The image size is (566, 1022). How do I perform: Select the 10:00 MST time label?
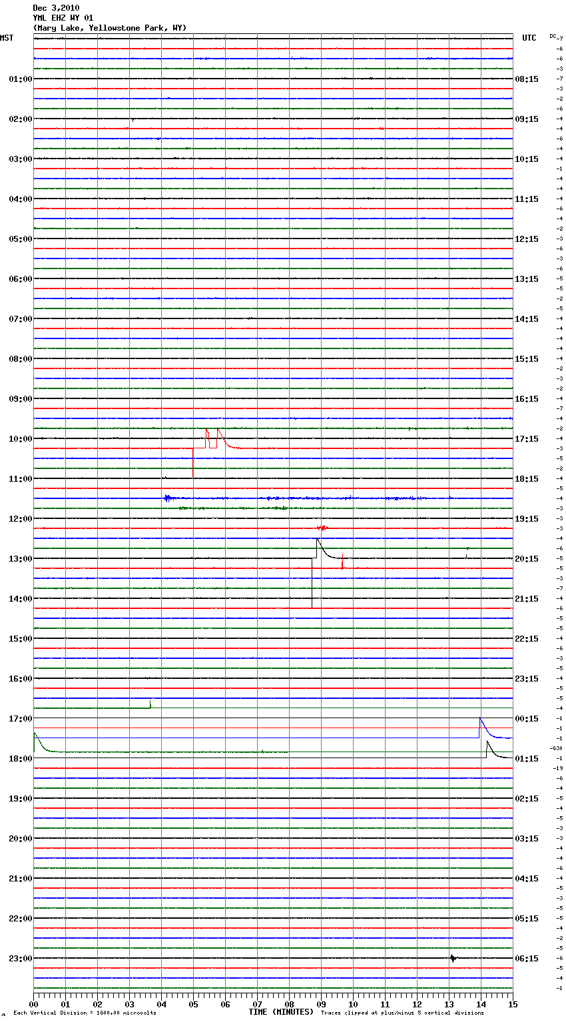click(21, 438)
